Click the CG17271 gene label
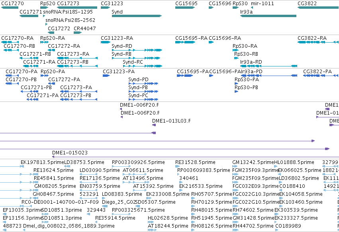The height and width of the screenshot is (232, 339). click(x=31, y=12)
